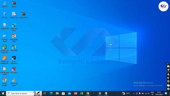Select the Recycle Bin icon

pyautogui.click(x=5, y=26)
